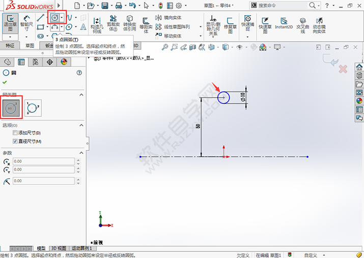Select the center-based Circle type option

[x=10, y=108]
